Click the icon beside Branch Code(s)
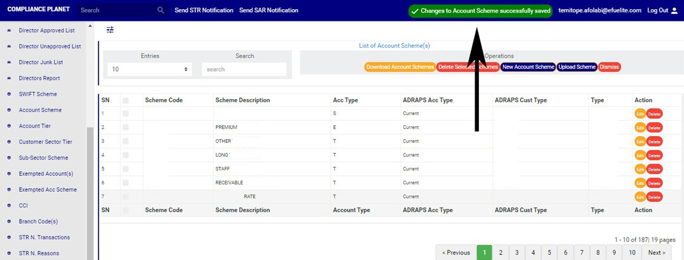Image resolution: width=684 pixels, height=260 pixels. (9, 221)
